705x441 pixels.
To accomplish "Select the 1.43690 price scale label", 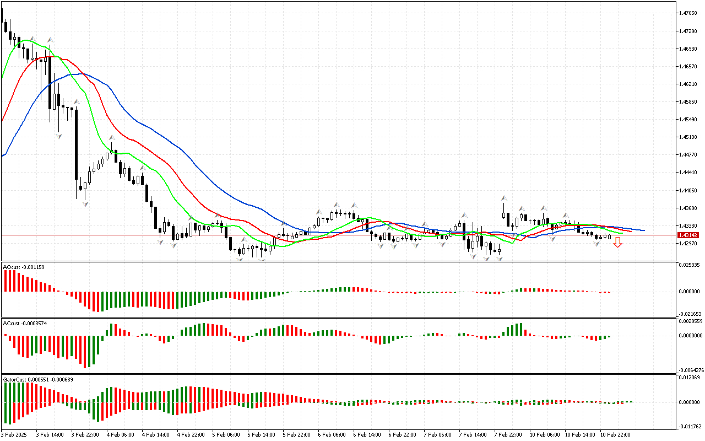I will pyautogui.click(x=688, y=208).
